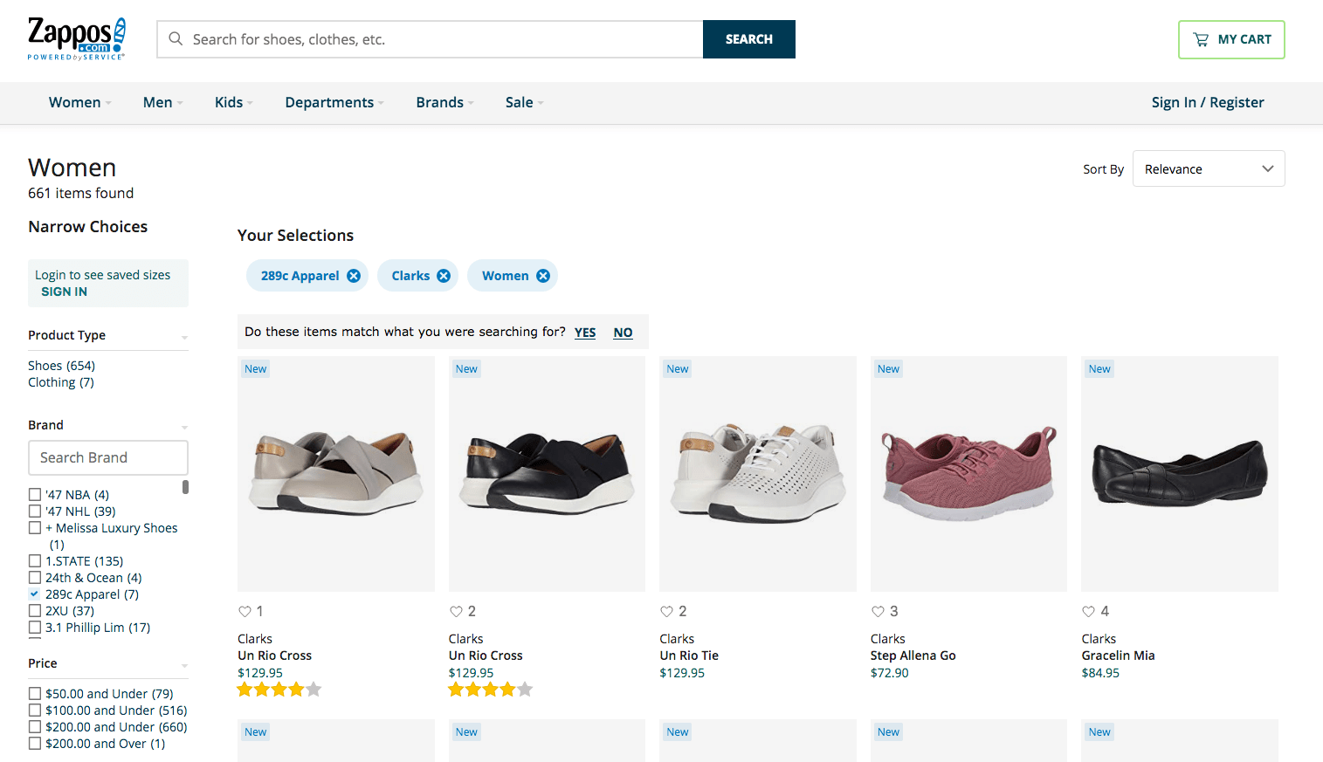Open the Sale menu
This screenshot has height=762, width=1323.
pyautogui.click(x=520, y=102)
